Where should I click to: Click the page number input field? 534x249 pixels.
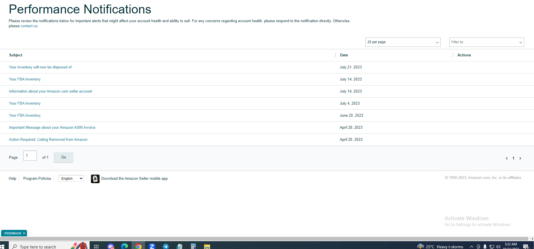point(30,156)
